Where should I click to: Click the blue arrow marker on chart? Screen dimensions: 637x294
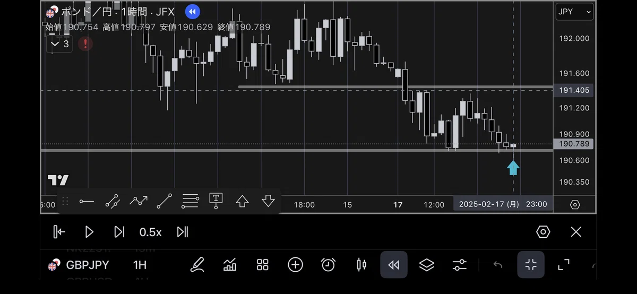[513, 168]
